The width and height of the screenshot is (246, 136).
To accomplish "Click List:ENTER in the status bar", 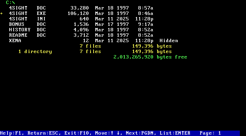I will 175,133.
